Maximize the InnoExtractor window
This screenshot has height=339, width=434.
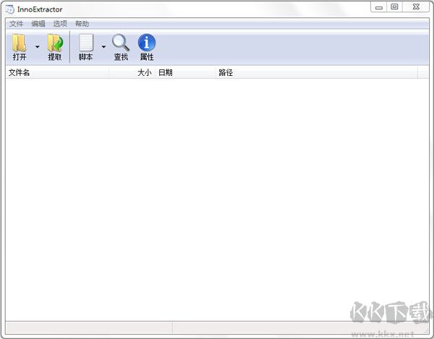coord(394,7)
